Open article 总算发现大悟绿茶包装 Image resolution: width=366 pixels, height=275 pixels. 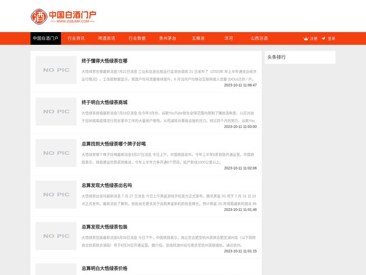tap(104, 227)
